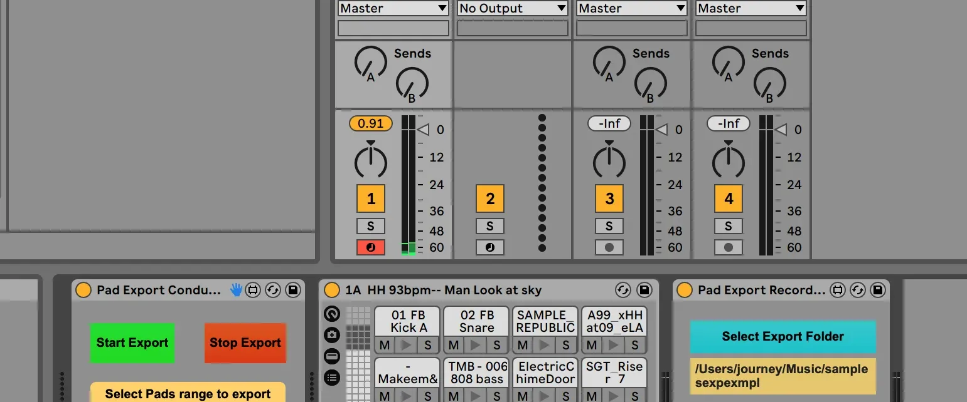Mute the 01 FB Kick A pad
Image resolution: width=967 pixels, height=402 pixels.
384,345
